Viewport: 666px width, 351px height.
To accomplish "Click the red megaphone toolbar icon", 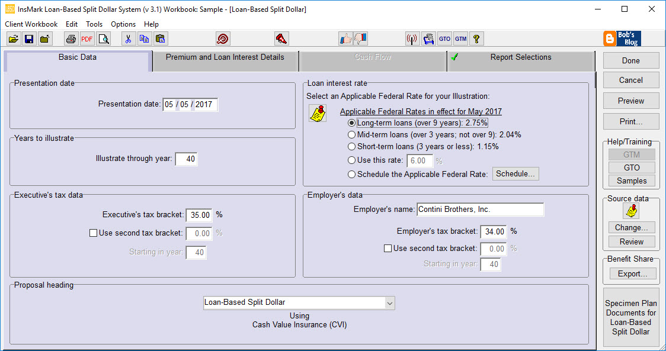I will tap(281, 38).
